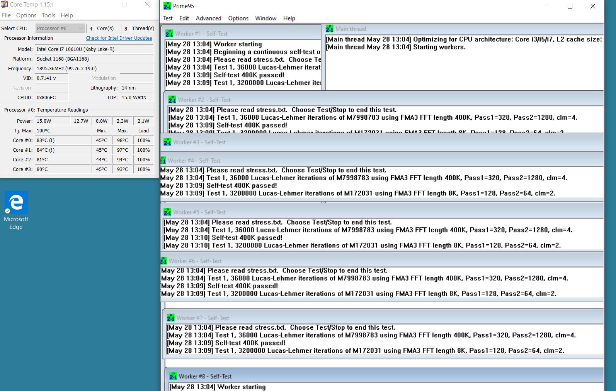Open Prime95 Test menu
This screenshot has width=616, height=391.
[x=168, y=18]
